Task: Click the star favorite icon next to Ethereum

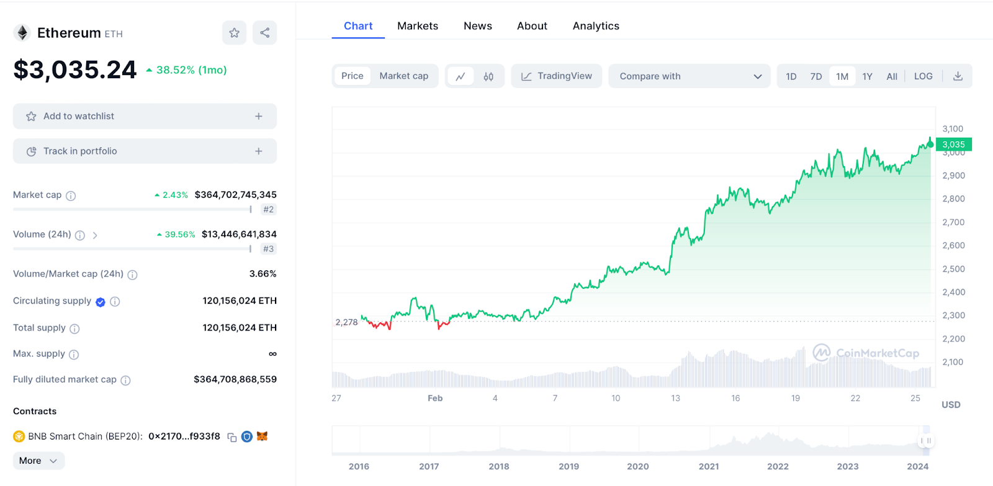Action: click(234, 33)
